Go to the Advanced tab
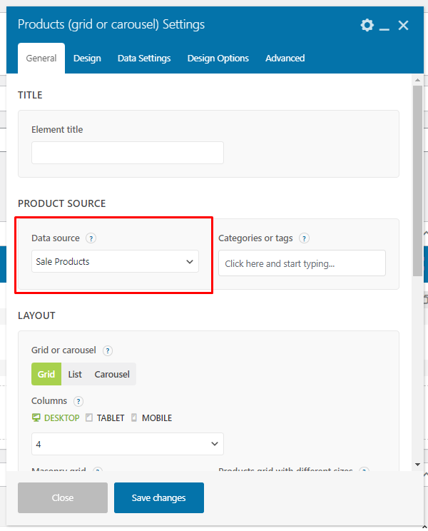 click(x=285, y=59)
